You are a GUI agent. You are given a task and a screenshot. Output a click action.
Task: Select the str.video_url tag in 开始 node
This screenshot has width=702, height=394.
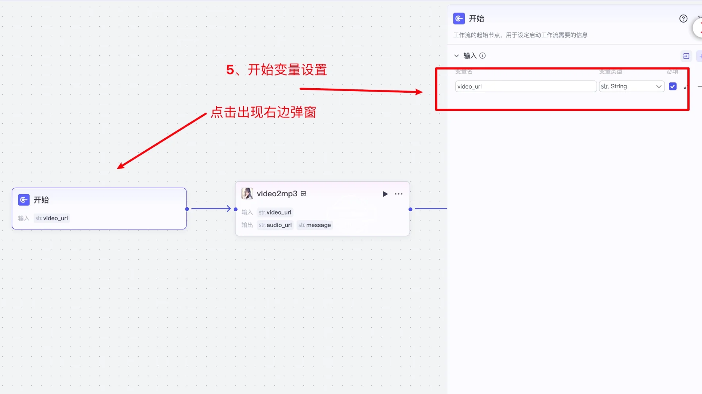pyautogui.click(x=51, y=218)
